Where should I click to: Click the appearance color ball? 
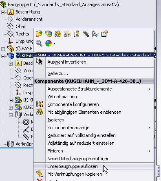[49, 43]
